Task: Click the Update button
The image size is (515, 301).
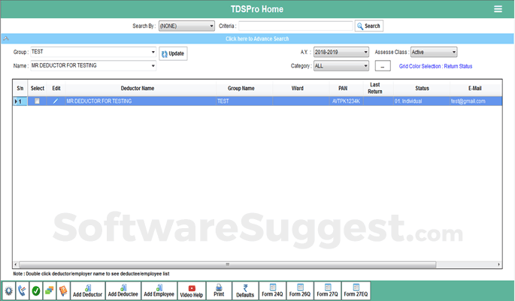Action: pyautogui.click(x=173, y=53)
